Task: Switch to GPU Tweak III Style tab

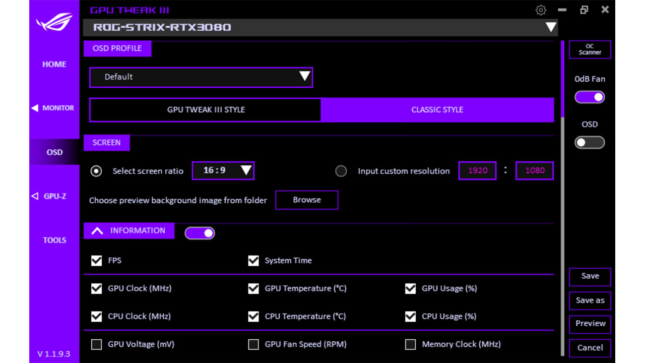Action: (x=206, y=109)
